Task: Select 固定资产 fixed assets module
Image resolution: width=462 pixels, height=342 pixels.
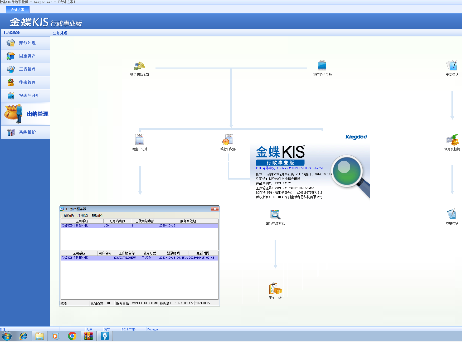Action: [x=26, y=56]
